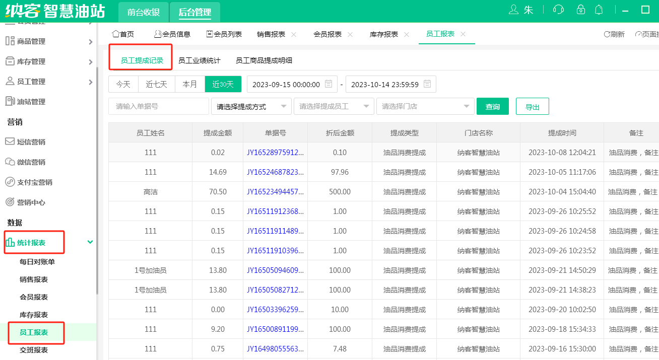Close the 库存报表 tab
This screenshot has width=659, height=360.
coord(407,34)
